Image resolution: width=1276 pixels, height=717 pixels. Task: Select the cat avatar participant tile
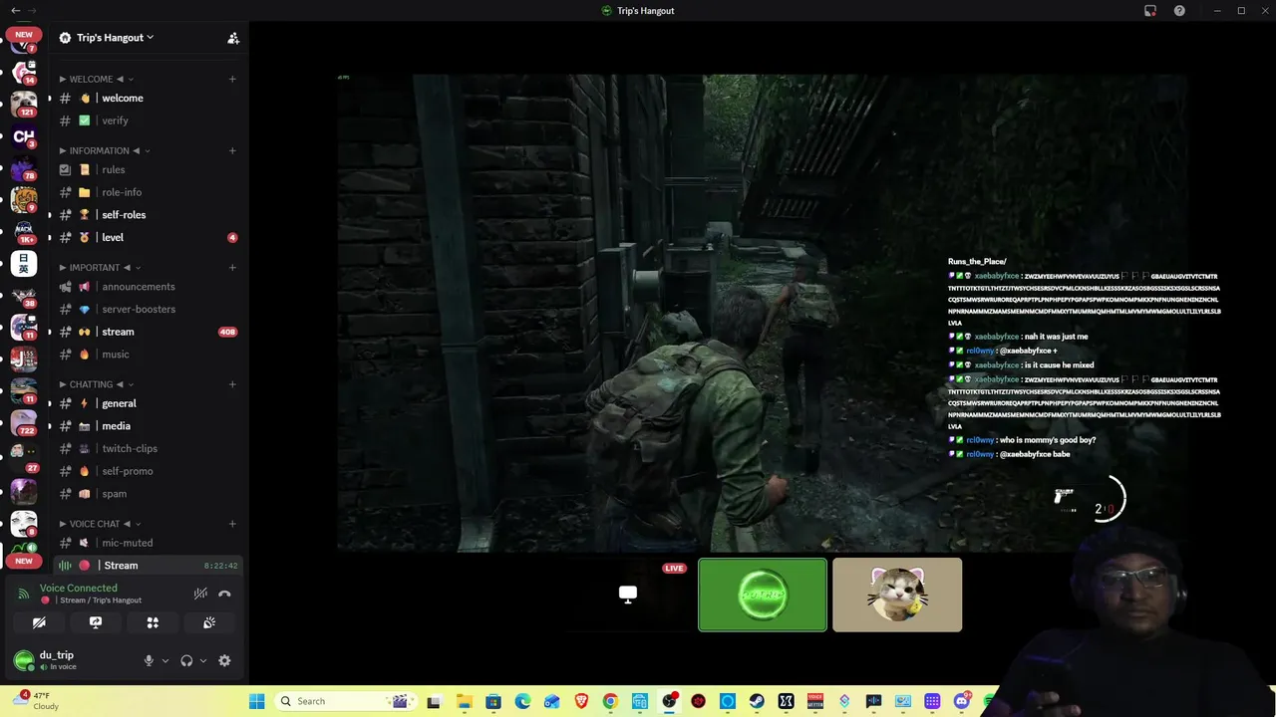tap(897, 595)
